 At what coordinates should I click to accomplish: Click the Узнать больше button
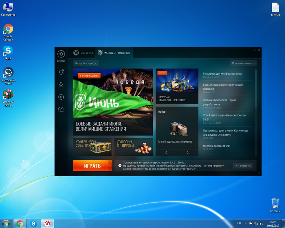tap(89, 76)
